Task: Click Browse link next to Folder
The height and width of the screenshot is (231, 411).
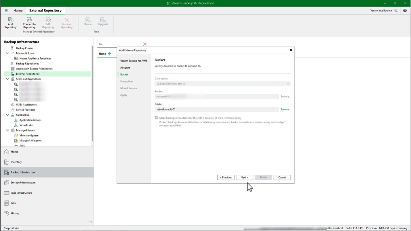Action: pos(286,109)
